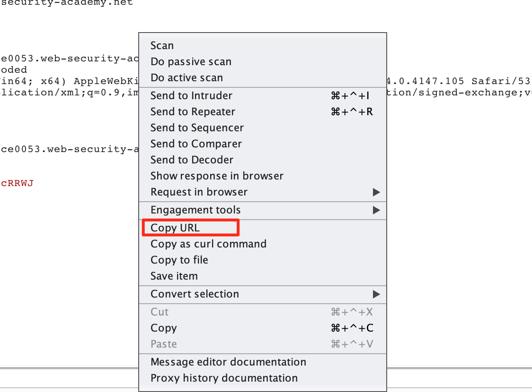Expand the Convert selection submenu arrow
Viewport: 532px width, 392px height.
tap(376, 294)
